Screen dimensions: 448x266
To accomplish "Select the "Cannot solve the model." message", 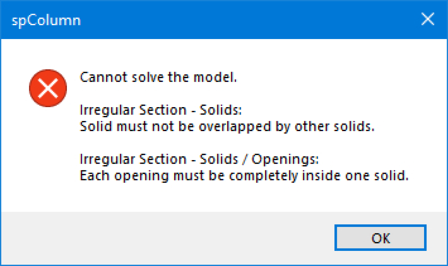I will pos(158,77).
